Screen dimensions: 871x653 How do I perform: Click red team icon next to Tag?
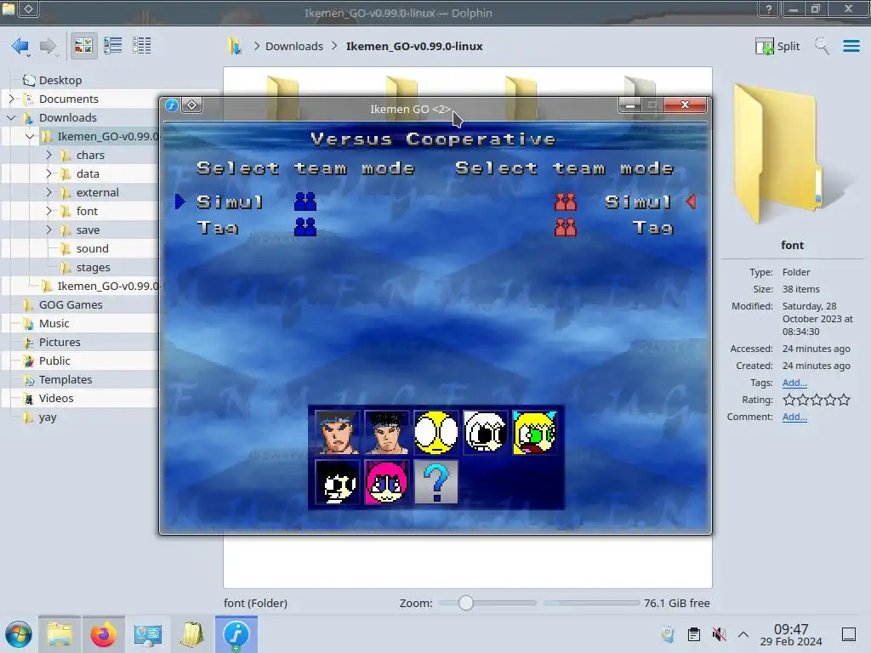coord(566,227)
